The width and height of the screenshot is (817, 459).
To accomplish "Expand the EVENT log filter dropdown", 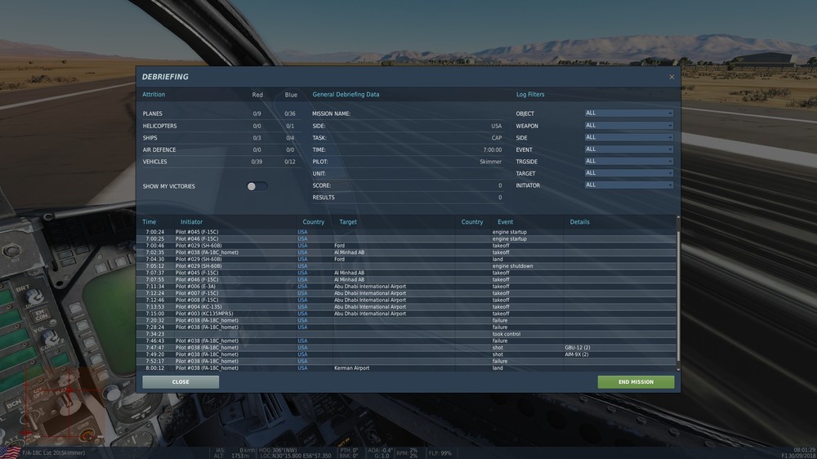I will tap(628, 149).
